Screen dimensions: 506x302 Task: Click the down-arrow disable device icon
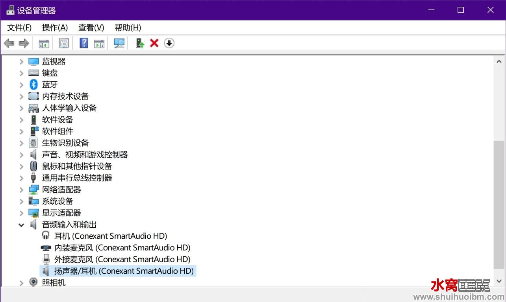click(x=169, y=43)
